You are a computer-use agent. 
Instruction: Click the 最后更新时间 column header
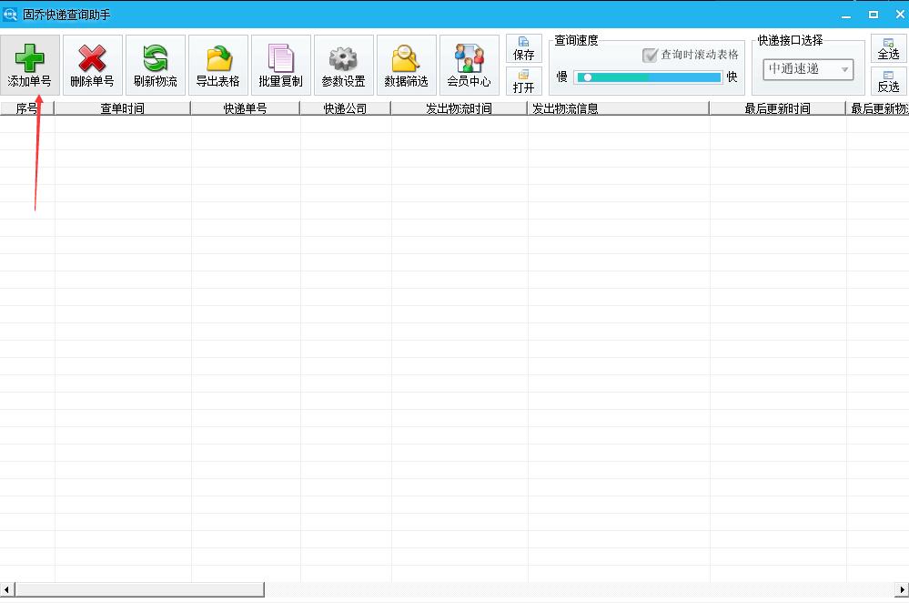pyautogui.click(x=780, y=107)
